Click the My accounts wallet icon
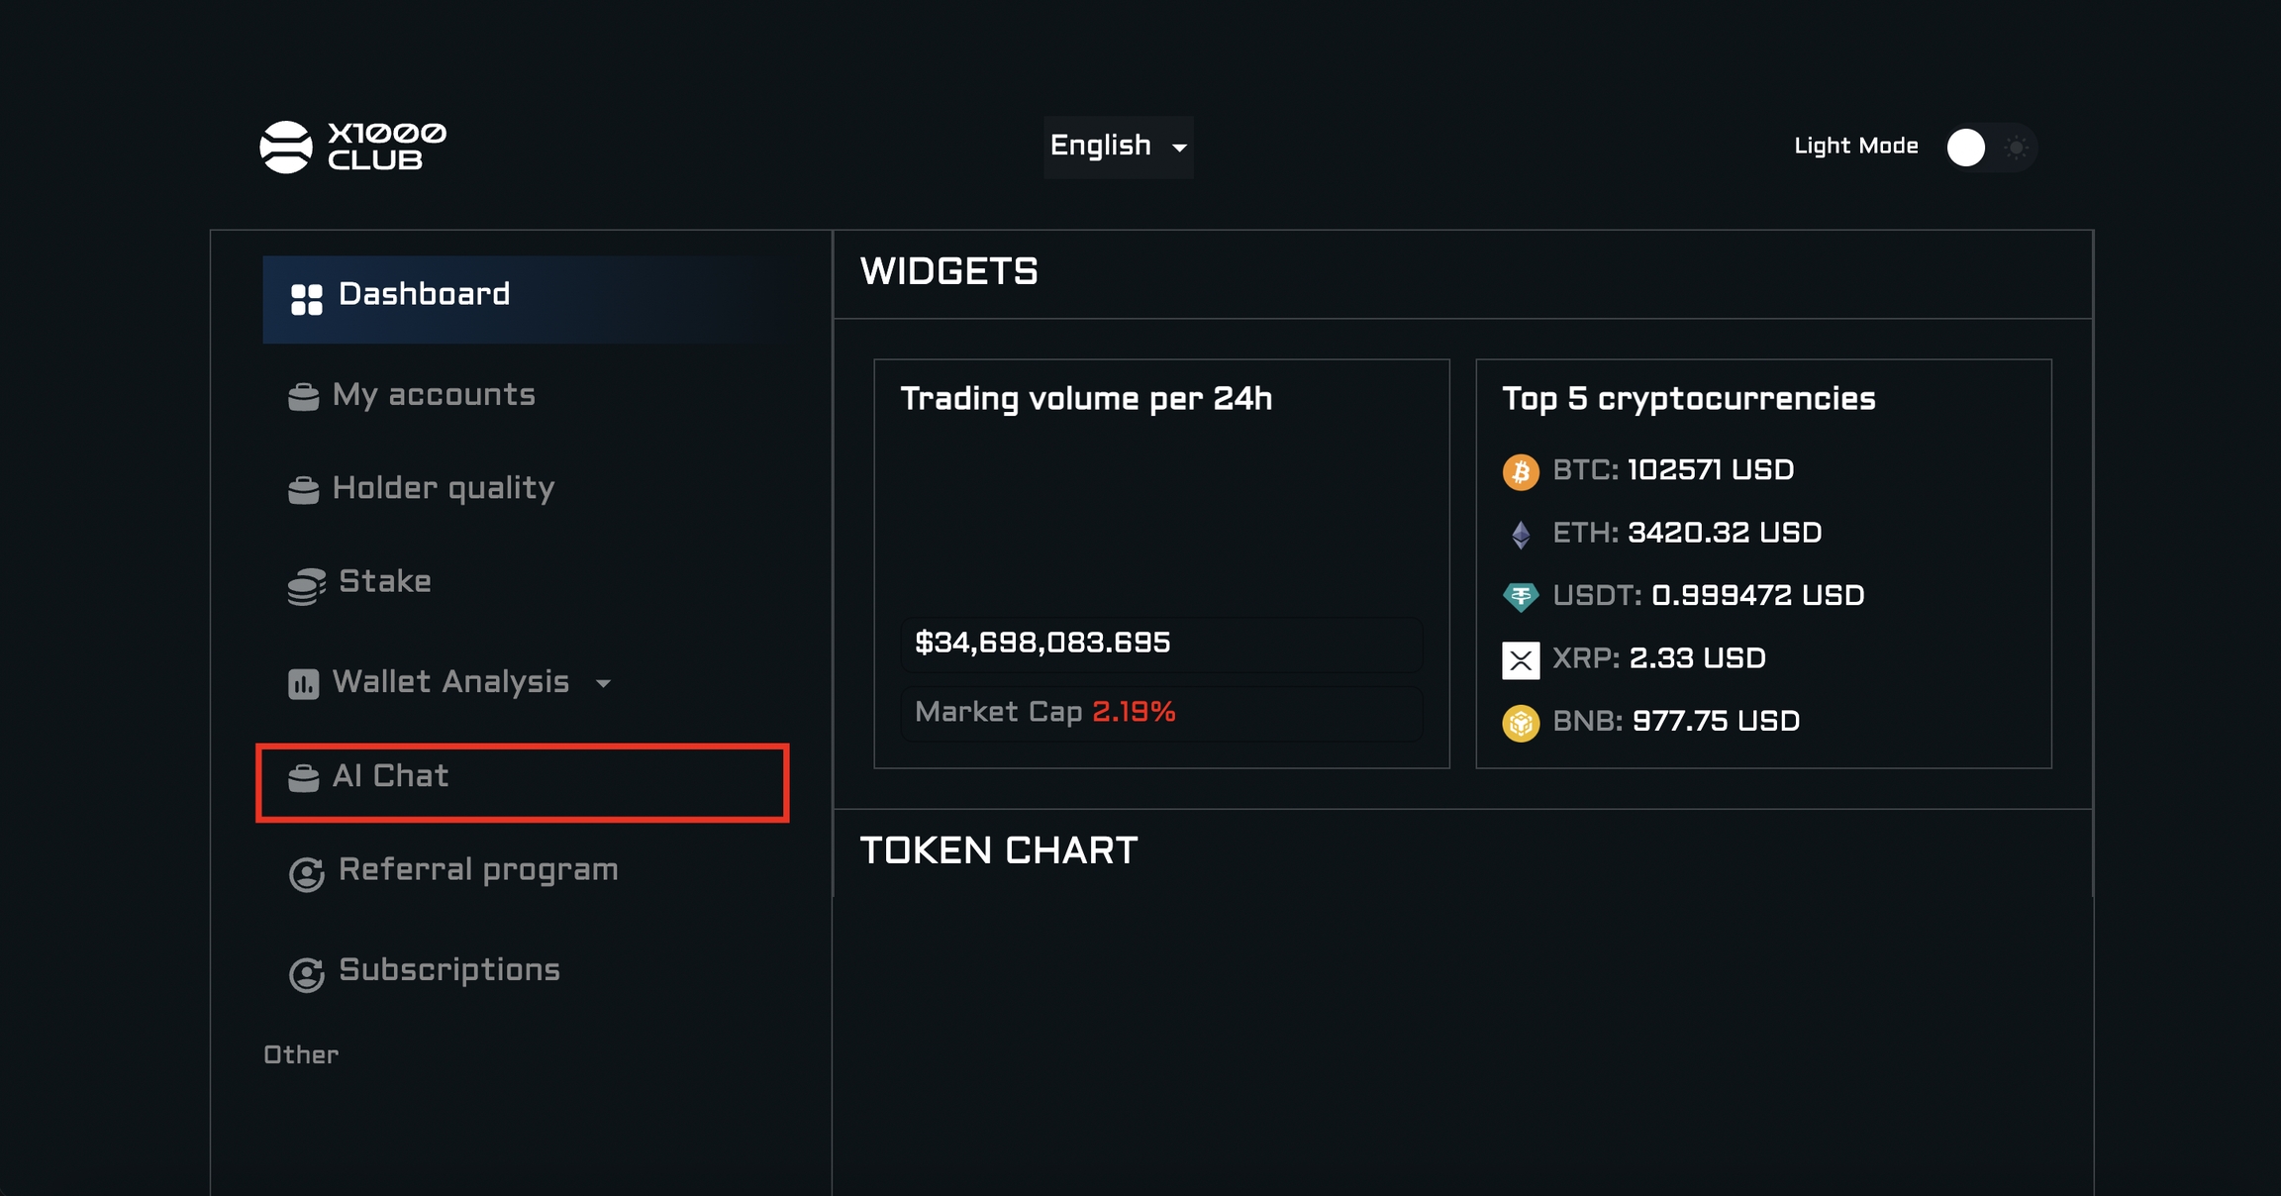Image resolution: width=2281 pixels, height=1196 pixels. click(x=304, y=397)
